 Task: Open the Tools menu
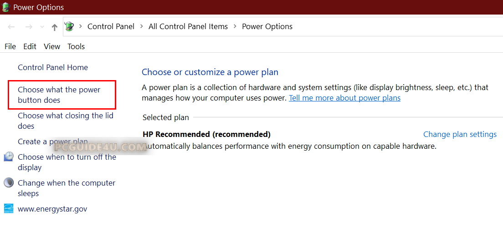point(76,46)
